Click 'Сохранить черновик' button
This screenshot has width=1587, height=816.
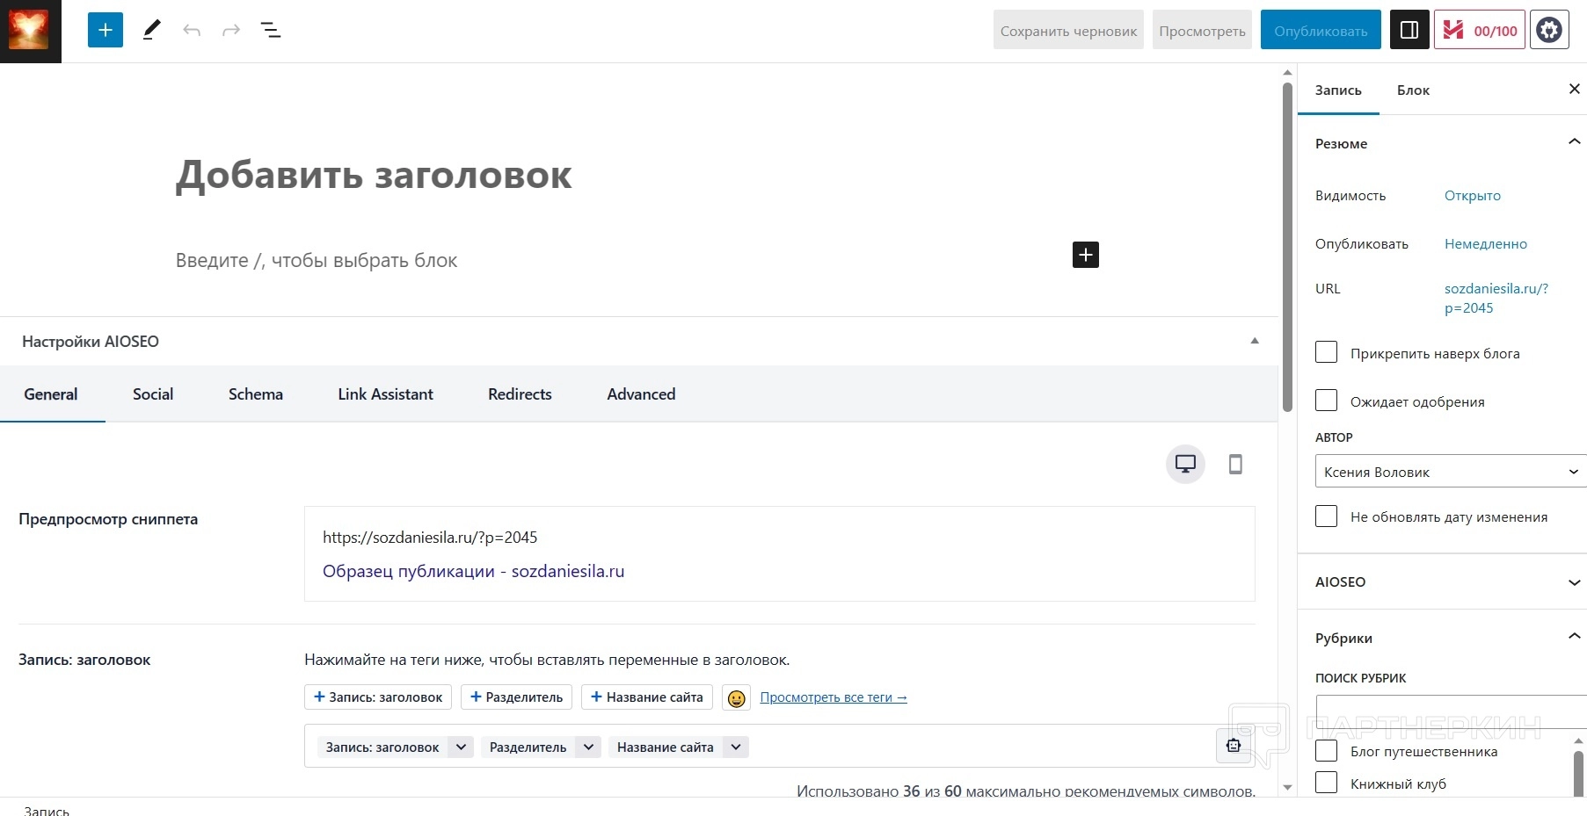(x=1068, y=31)
